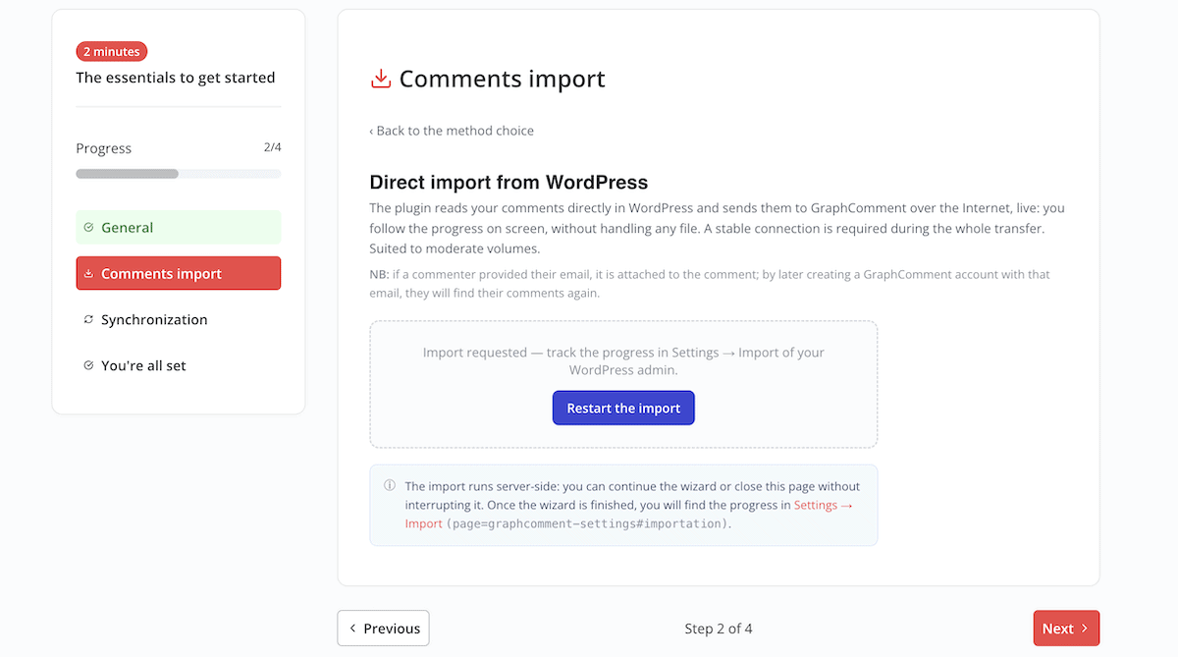Click the Previous button
1178x657 pixels.
383,629
